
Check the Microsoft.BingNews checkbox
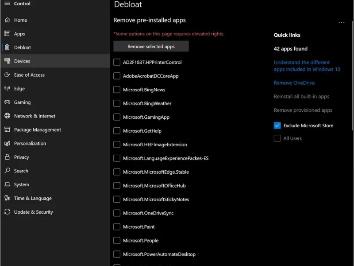pos(117,90)
